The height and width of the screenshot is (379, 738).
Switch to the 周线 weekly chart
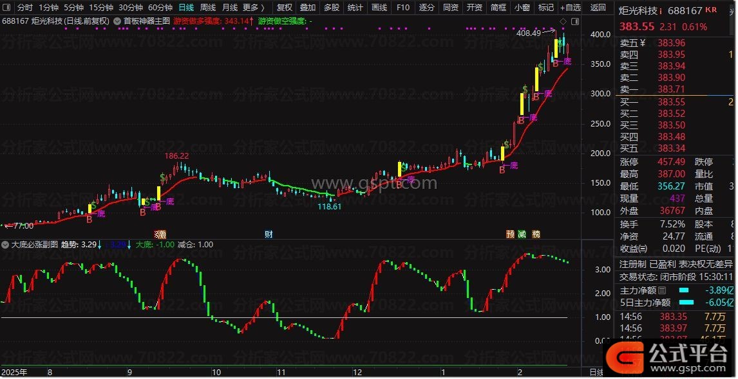point(207,8)
